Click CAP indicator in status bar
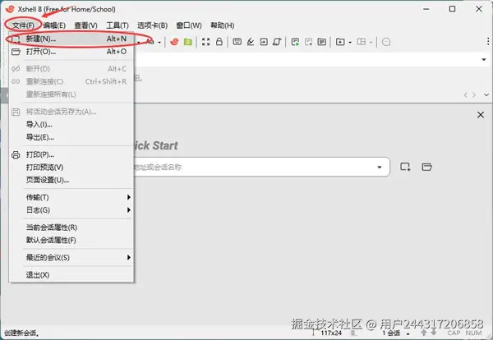Image resolution: width=493 pixels, height=340 pixels. [454, 333]
